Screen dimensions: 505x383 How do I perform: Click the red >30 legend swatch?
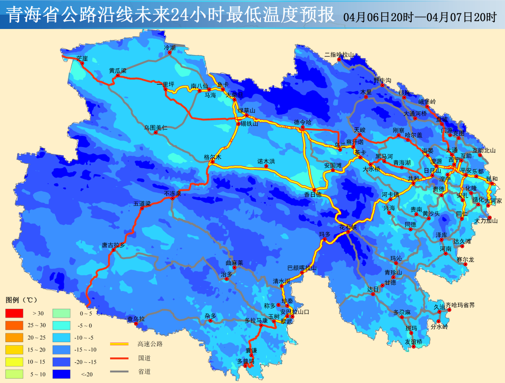coord(14,313)
